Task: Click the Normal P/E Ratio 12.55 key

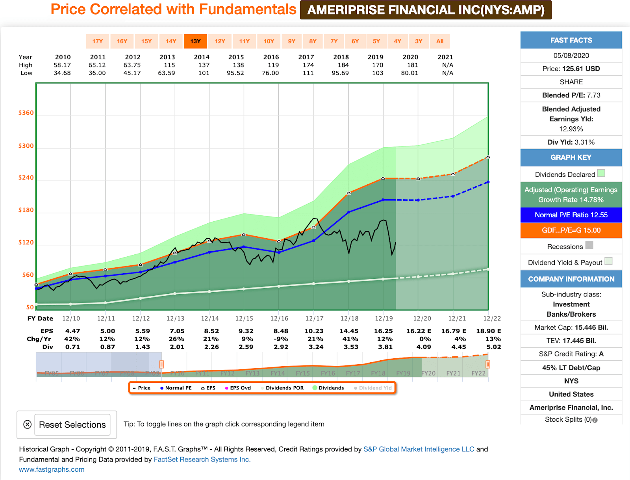Action: tap(571, 215)
